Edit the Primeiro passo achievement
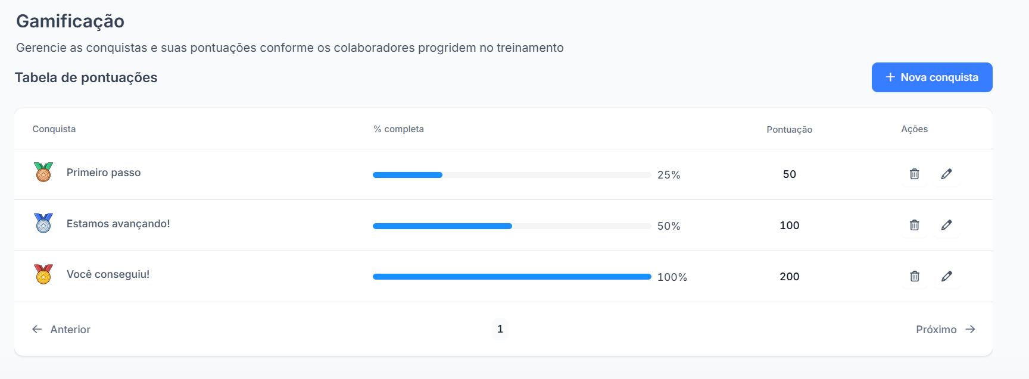Viewport: 1029px width, 379px height. click(946, 174)
